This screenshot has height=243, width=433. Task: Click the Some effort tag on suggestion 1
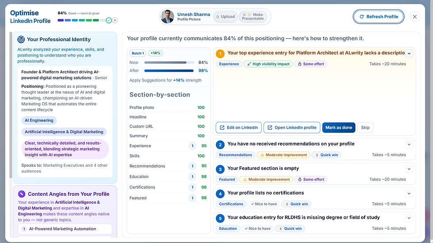coord(311,64)
